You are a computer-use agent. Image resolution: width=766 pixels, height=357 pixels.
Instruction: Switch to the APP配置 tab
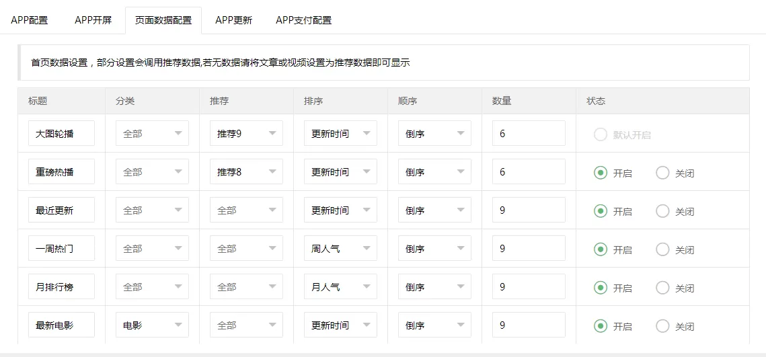pyautogui.click(x=30, y=20)
